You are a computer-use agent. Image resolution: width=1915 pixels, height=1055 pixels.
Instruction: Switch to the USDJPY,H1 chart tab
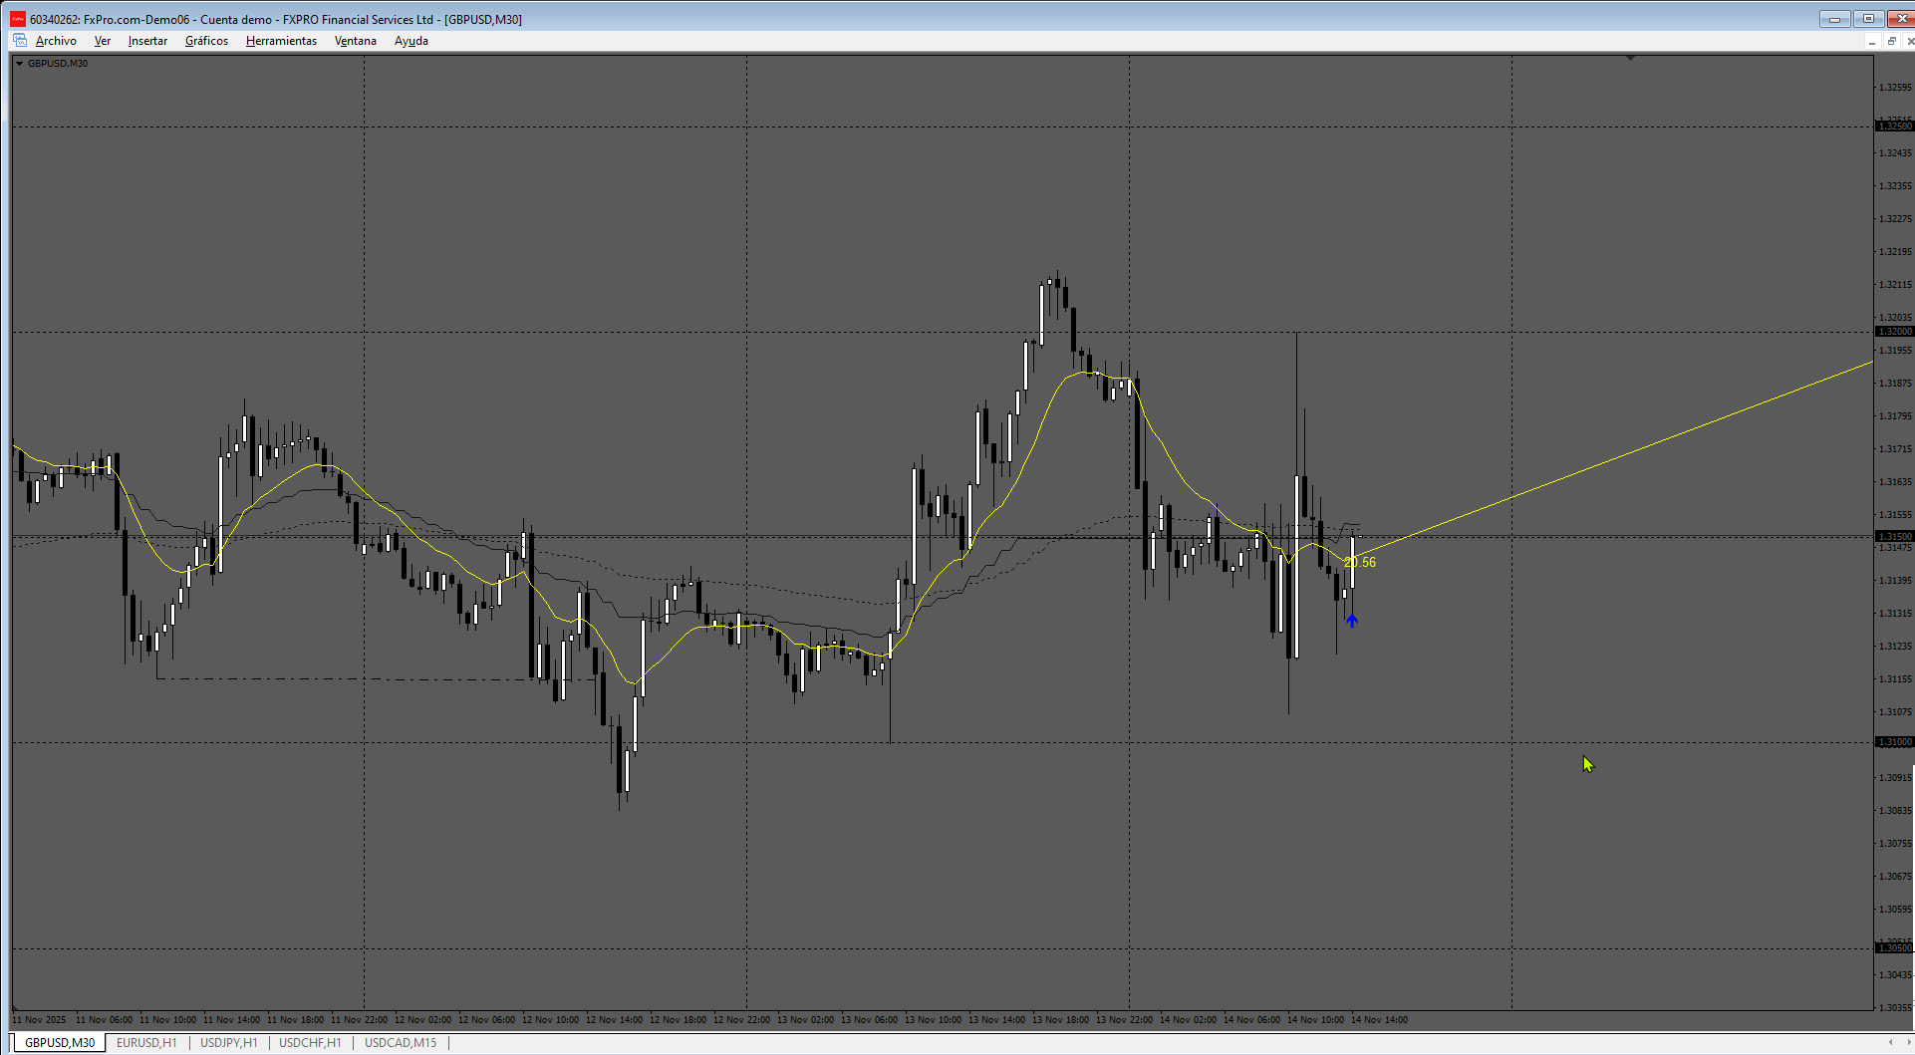(229, 1043)
